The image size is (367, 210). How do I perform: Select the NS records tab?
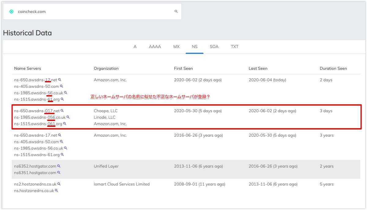point(195,47)
